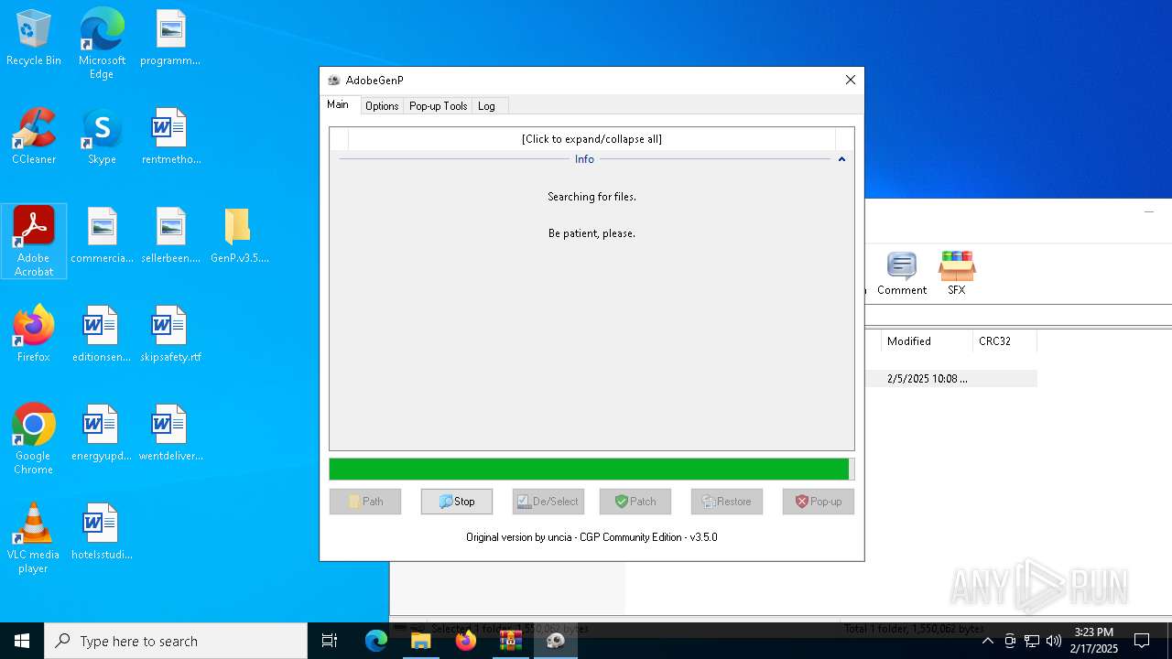Select the skipsafety.rtf document icon

(170, 335)
